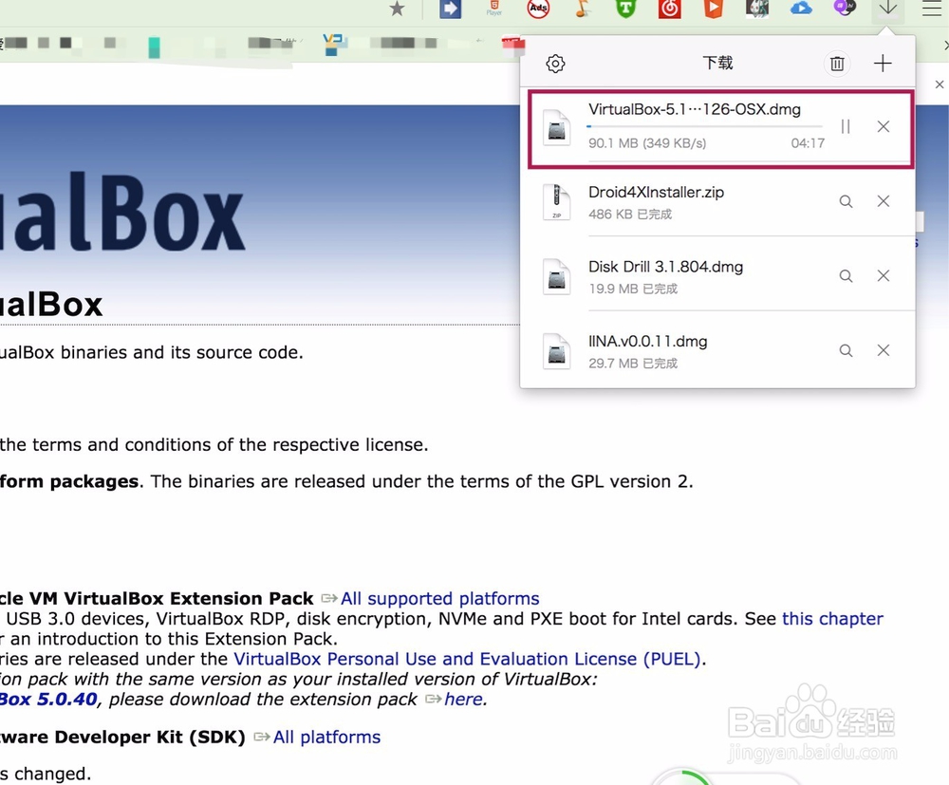Screen dimensions: 949x785
Task: Click the red bookmark icon in bookmarks bar
Action: click(513, 44)
